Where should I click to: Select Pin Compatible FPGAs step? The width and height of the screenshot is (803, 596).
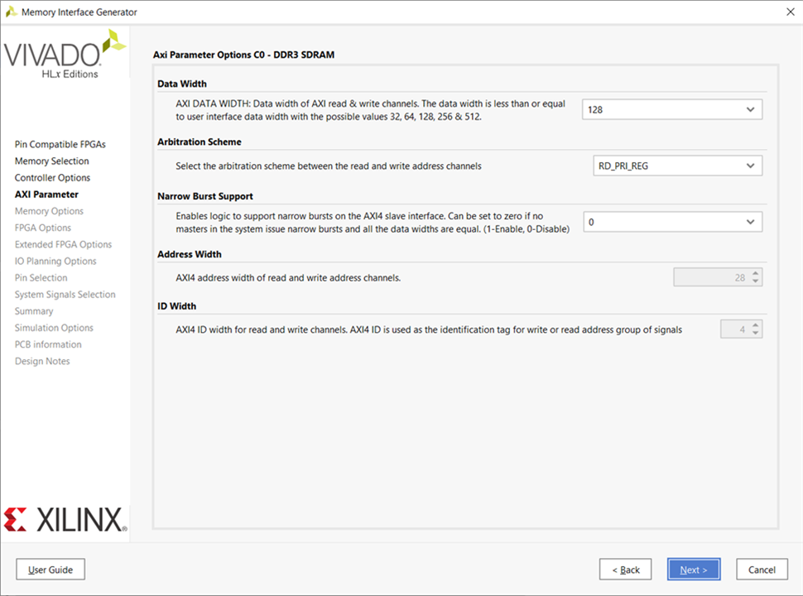pos(60,144)
